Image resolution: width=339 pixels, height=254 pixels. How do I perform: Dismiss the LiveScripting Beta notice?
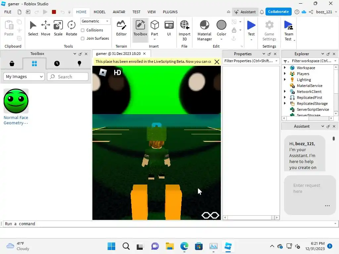[217, 62]
